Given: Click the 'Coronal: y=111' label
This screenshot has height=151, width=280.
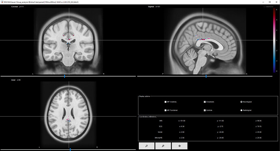Looking at the screenshot, I should point(17,6).
